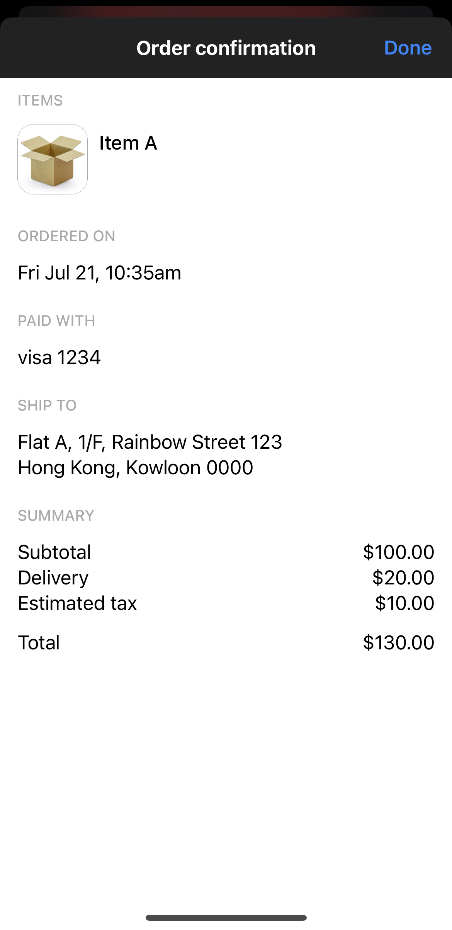This screenshot has width=452, height=930.
Task: Click the order date Fri Jul 21
Action: [99, 273]
